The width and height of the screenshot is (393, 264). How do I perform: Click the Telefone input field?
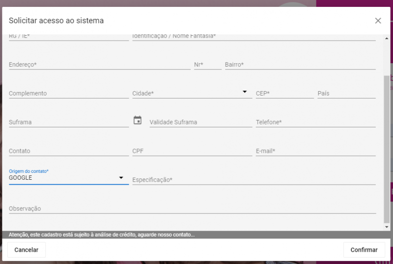[x=315, y=122]
